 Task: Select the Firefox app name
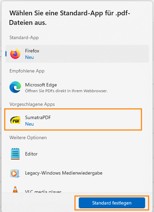click(32, 51)
